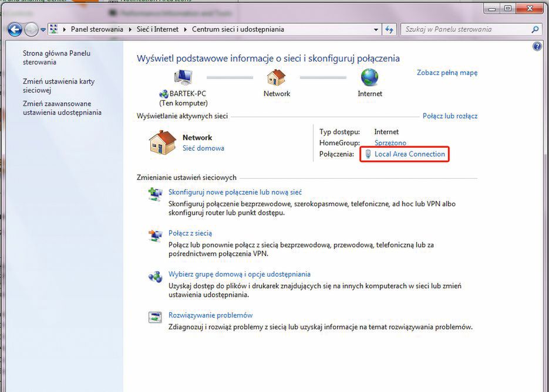The width and height of the screenshot is (549, 392).
Task: Expand the chevron after Sieć i Internet
Action: (185, 30)
